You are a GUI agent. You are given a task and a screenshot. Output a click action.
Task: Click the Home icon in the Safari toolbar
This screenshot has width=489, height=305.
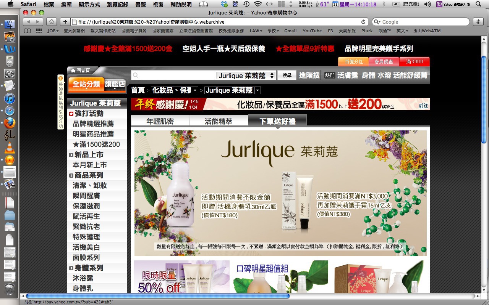[52, 22]
